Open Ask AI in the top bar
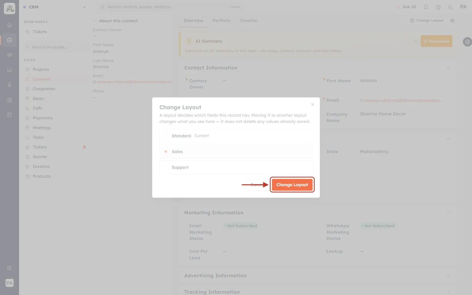 (406, 7)
